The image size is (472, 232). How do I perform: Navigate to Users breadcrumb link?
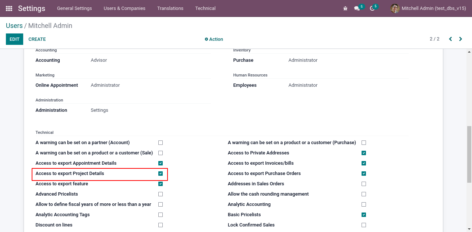14,26
